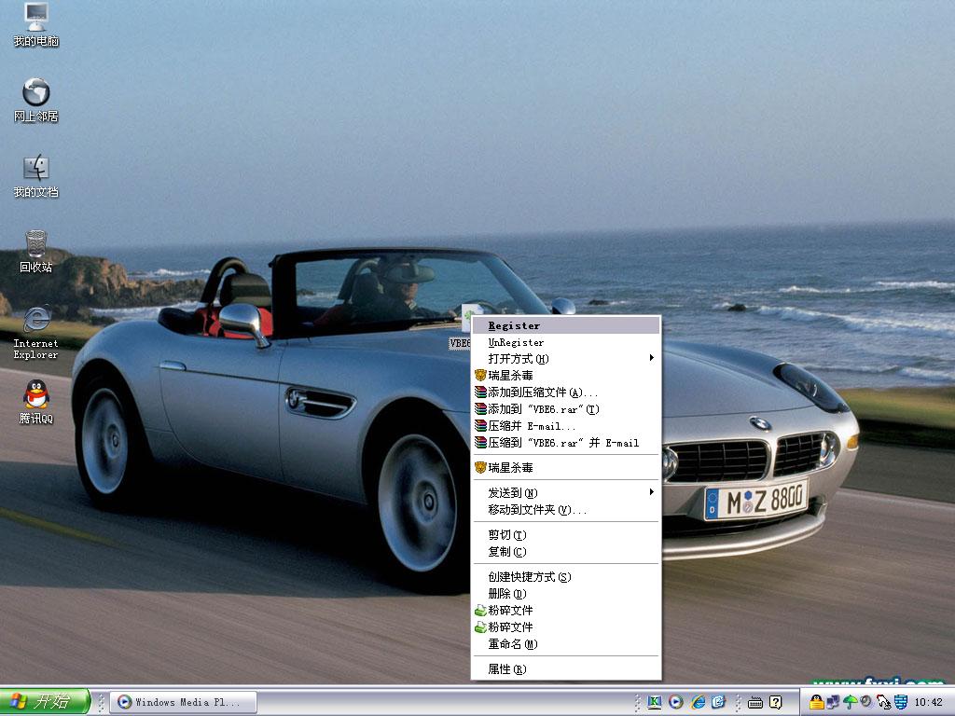Click the 开始 Start button
The height and width of the screenshot is (716, 955).
tap(45, 702)
